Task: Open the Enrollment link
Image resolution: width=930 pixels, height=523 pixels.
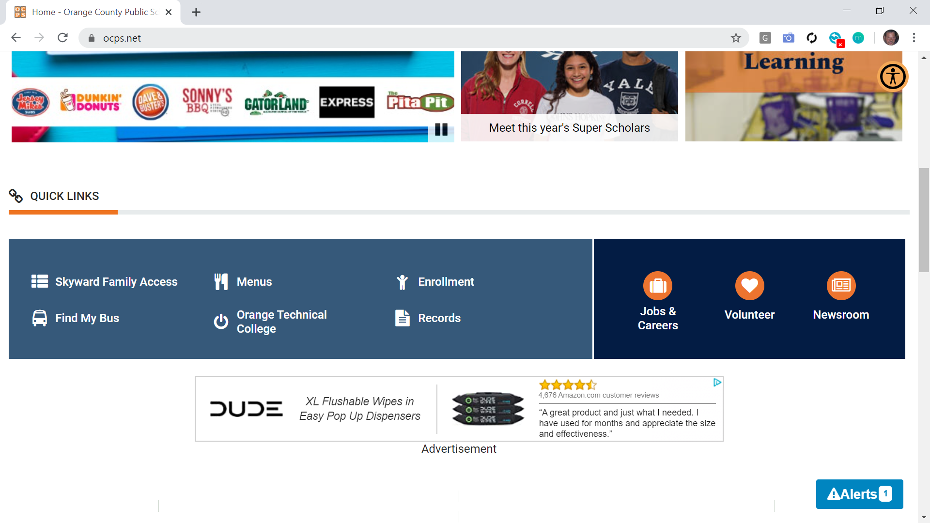Action: (x=446, y=282)
